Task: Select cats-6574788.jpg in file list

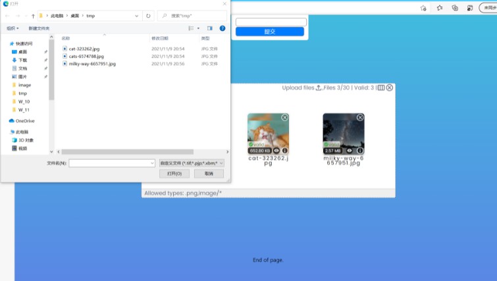Action: point(86,56)
